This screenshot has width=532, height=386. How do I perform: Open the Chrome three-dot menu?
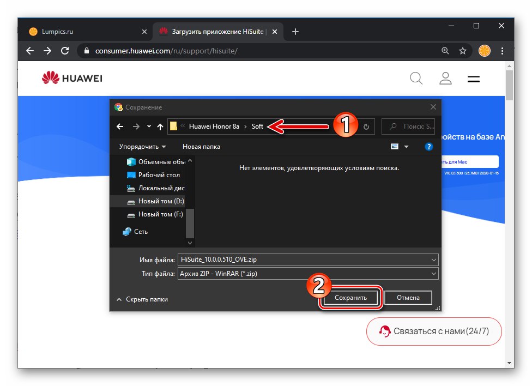[502, 51]
